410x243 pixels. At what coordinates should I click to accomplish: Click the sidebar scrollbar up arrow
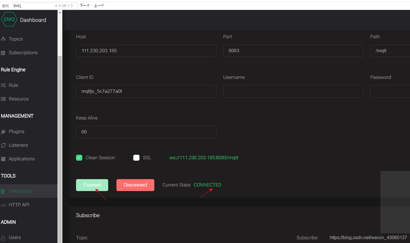[x=60, y=12]
